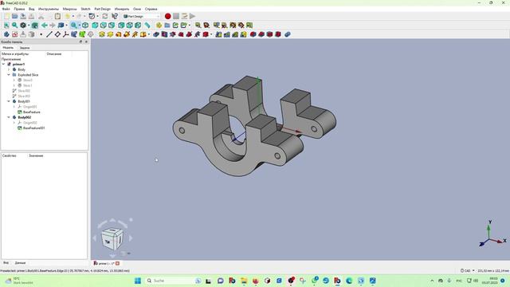
Task: Open the subtractive primitive dropdown arrow
Action: (211, 34)
